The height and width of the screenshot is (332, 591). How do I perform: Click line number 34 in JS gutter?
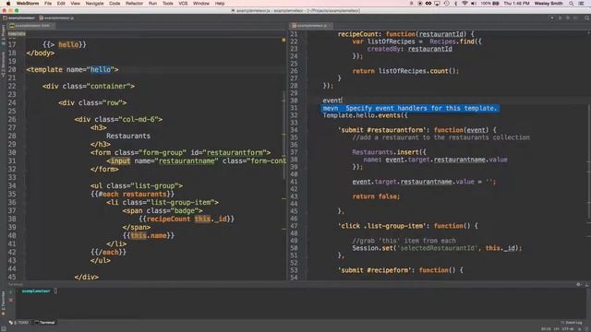294,130
